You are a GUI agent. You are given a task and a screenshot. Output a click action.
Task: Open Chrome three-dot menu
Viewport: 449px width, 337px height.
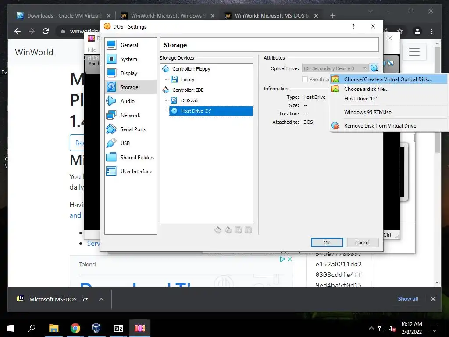[431, 31]
